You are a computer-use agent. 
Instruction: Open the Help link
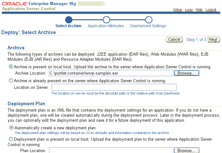click(x=199, y=9)
